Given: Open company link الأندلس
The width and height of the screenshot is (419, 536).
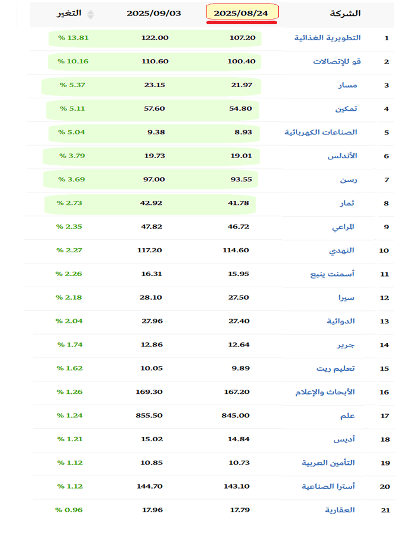Looking at the screenshot, I should [342, 156].
